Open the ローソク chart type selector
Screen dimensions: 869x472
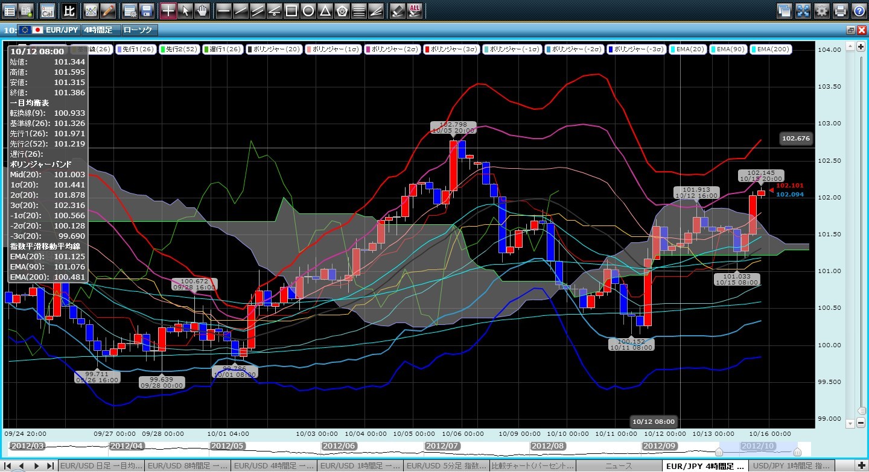[x=139, y=30]
